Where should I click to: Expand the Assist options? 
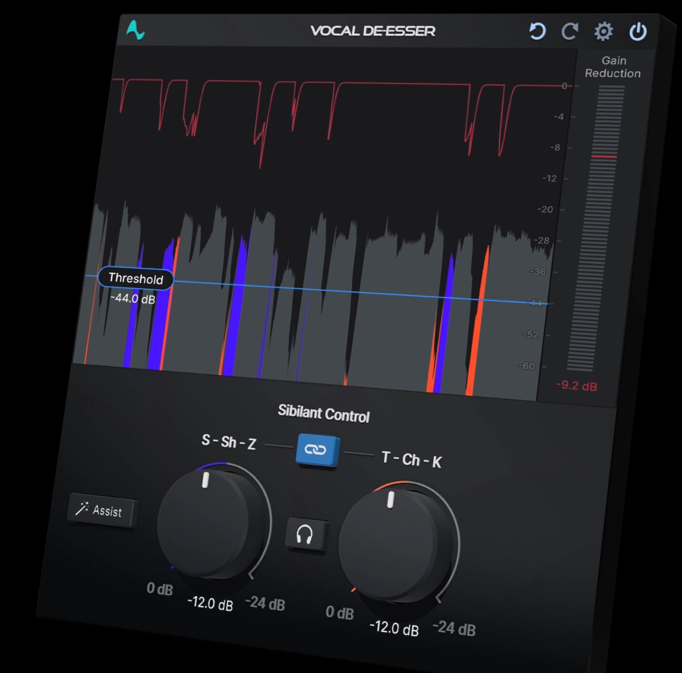tap(102, 512)
